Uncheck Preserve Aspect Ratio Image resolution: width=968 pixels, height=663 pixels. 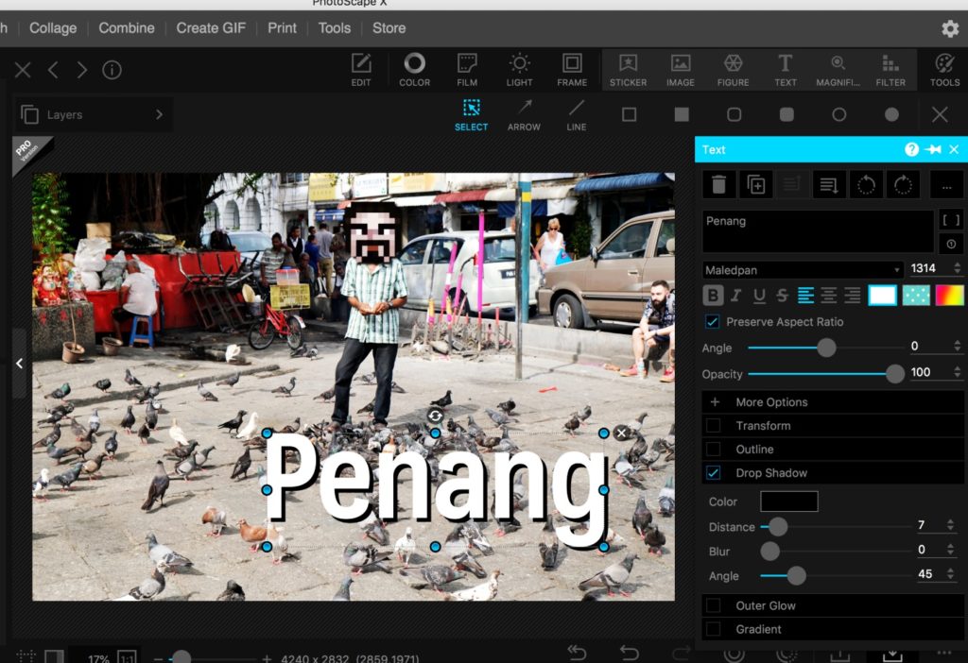[713, 322]
